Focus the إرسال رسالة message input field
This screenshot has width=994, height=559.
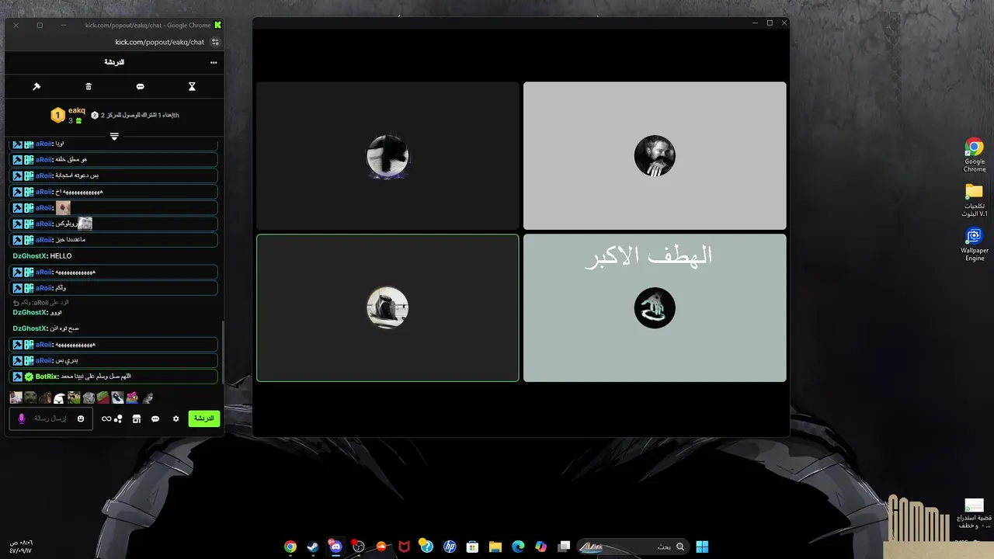pyautogui.click(x=50, y=418)
